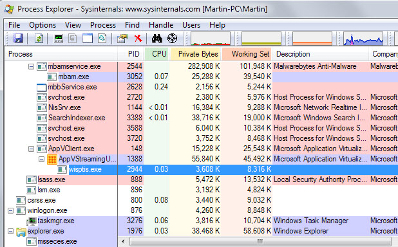Sort by the Working Set column header

[247, 54]
